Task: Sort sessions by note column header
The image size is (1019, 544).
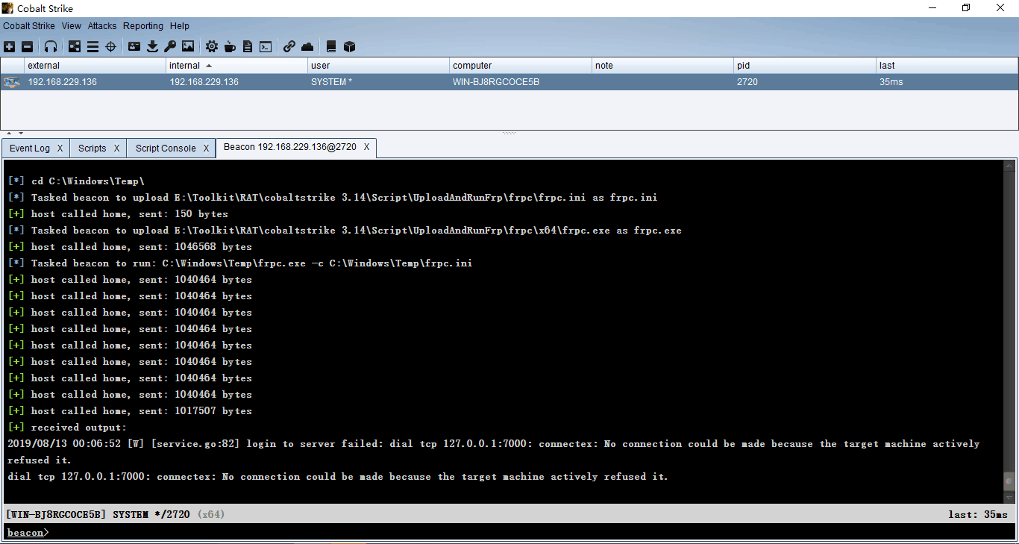Action: [x=662, y=66]
